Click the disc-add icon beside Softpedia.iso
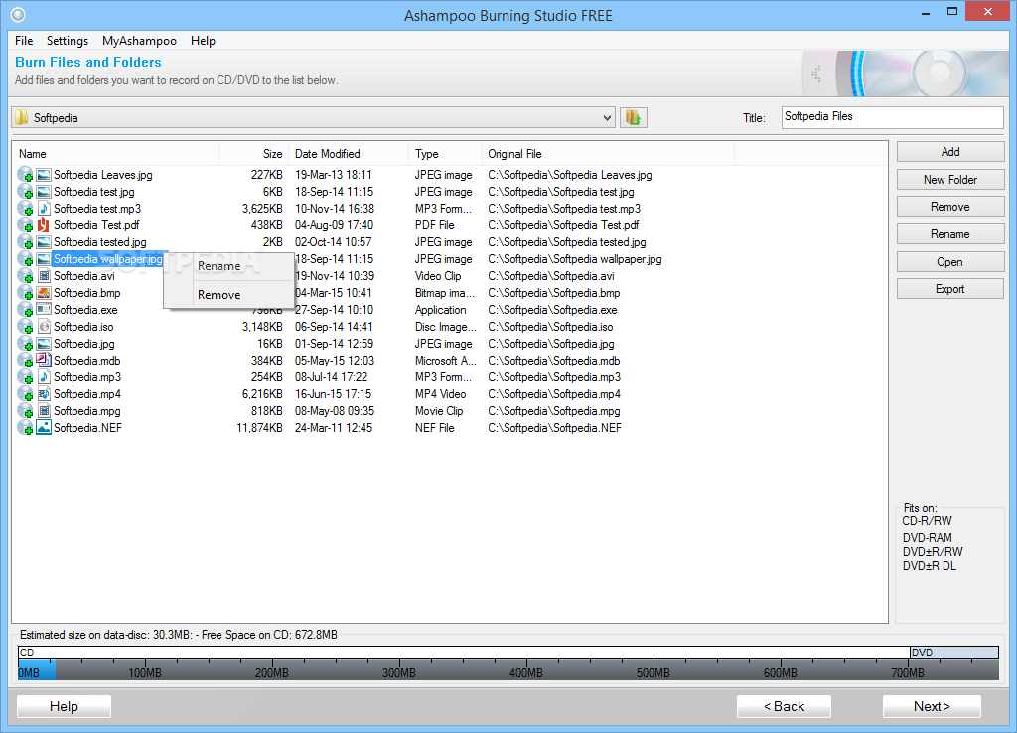 (x=25, y=327)
